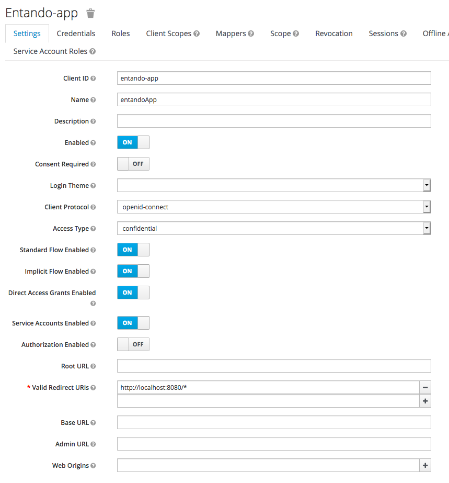
Task: Switch off Implicit Flow Enabled
Action: (x=133, y=271)
